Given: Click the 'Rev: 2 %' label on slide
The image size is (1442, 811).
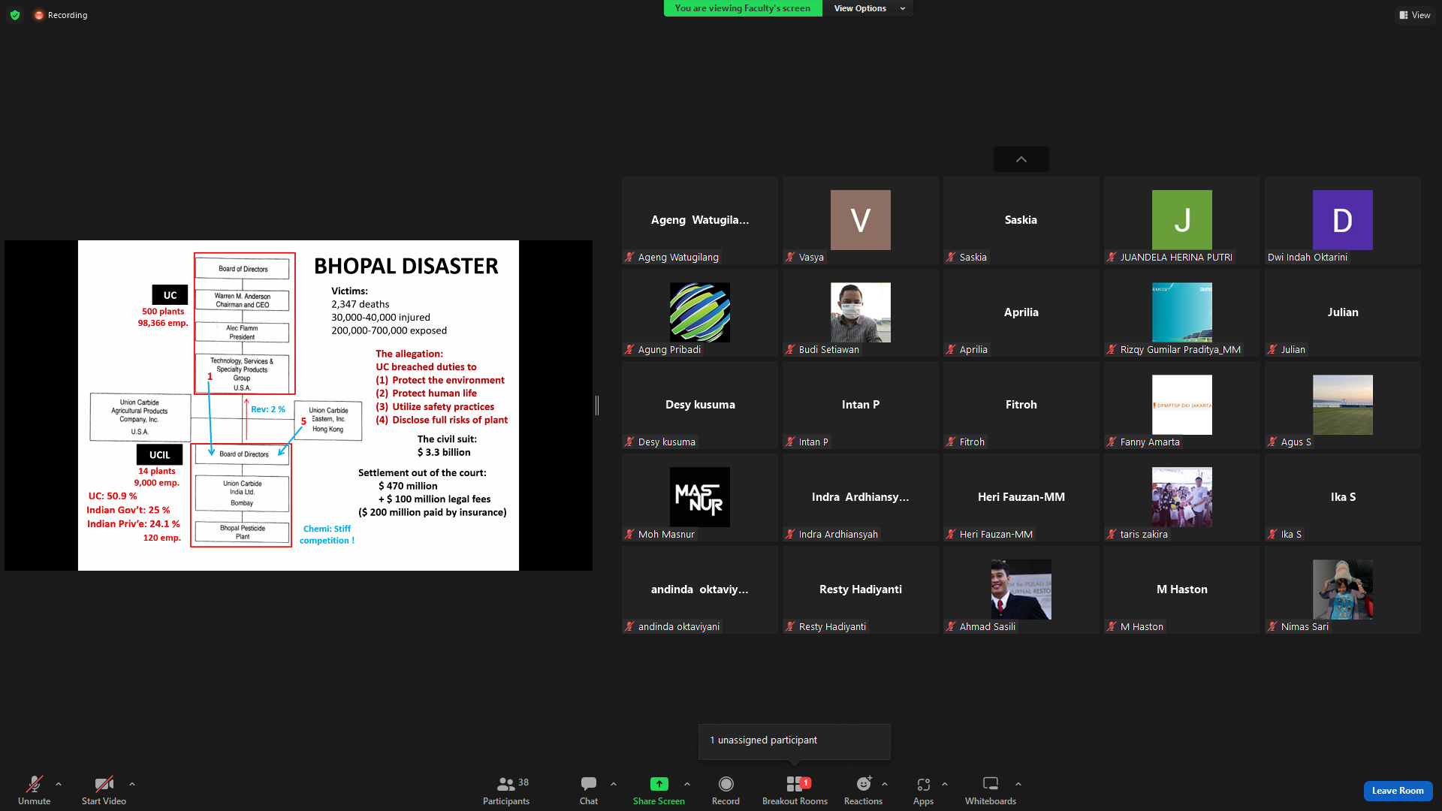Looking at the screenshot, I should coord(268,409).
